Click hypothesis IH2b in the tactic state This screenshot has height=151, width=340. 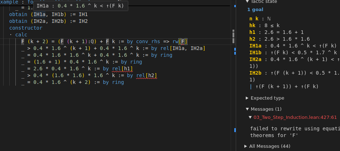pos(255,73)
